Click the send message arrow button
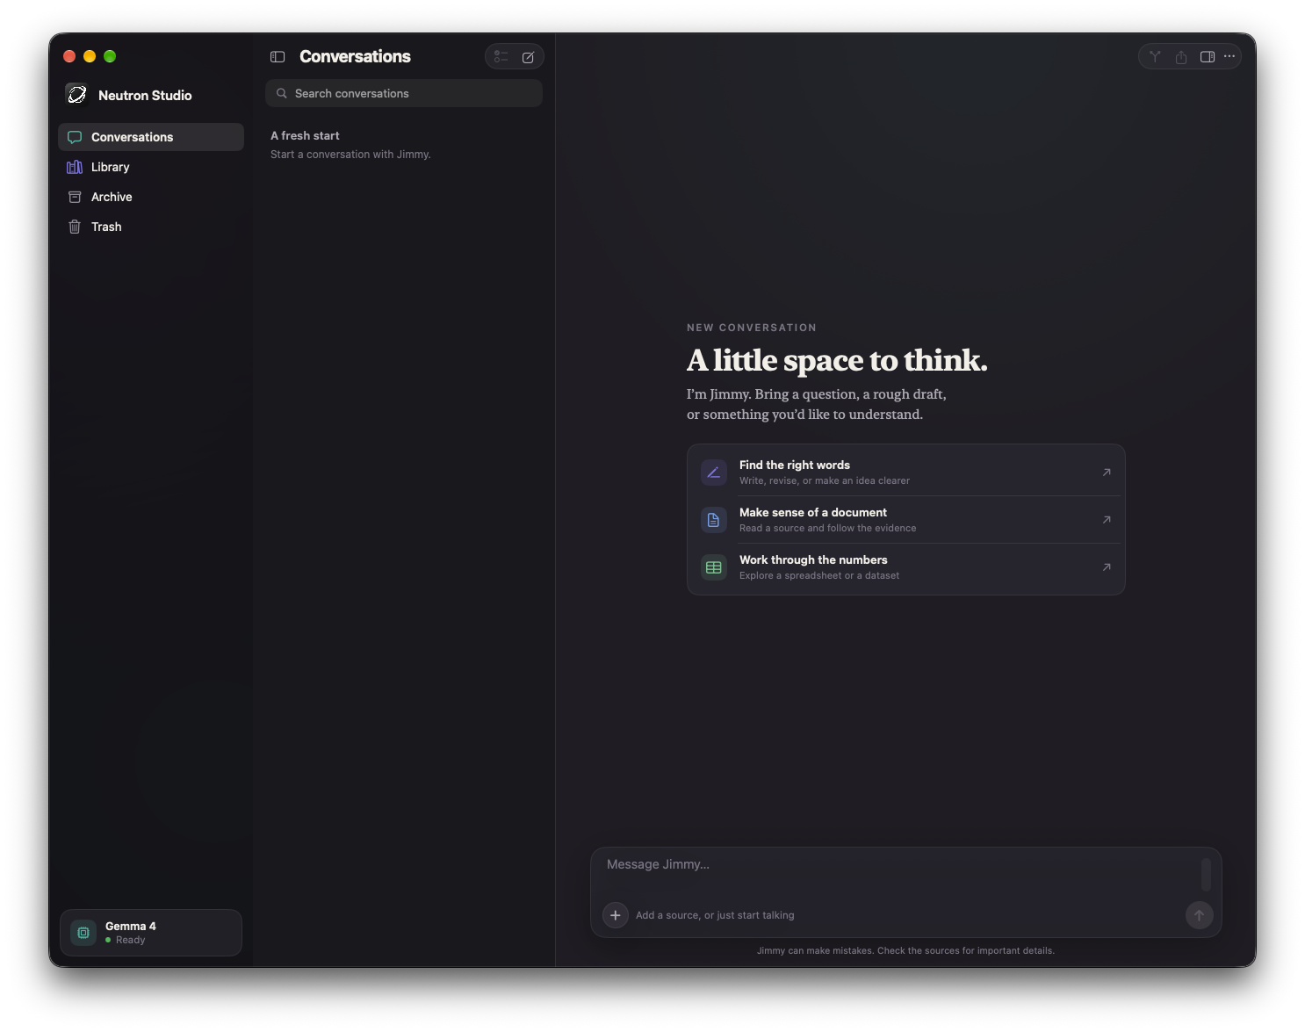The image size is (1305, 1032). click(x=1200, y=915)
